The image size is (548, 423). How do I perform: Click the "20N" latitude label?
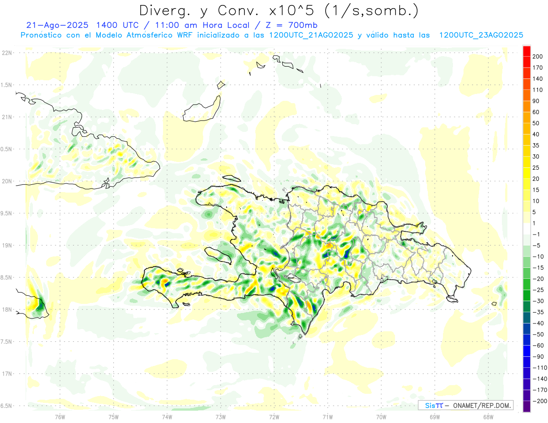pyautogui.click(x=6, y=181)
